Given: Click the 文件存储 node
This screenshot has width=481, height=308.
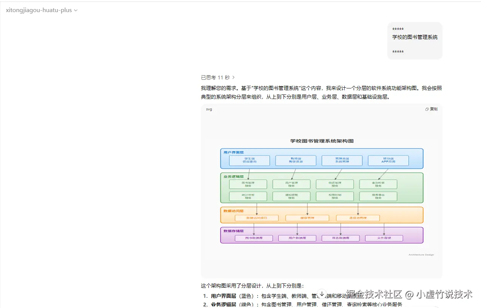Looking at the screenshot, I should 384,238.
